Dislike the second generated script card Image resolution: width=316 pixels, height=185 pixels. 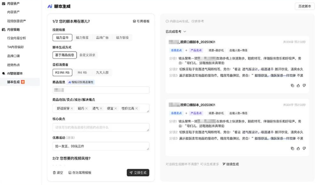[x=304, y=148]
